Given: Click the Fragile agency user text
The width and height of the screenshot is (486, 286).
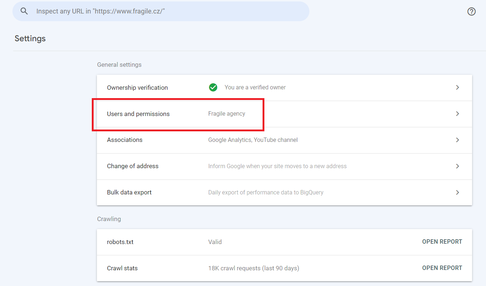Looking at the screenshot, I should [x=227, y=114].
